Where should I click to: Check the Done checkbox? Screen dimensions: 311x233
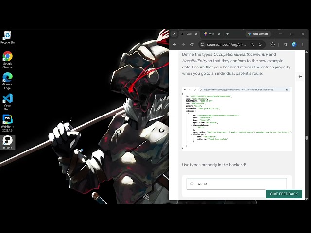tap(192, 183)
